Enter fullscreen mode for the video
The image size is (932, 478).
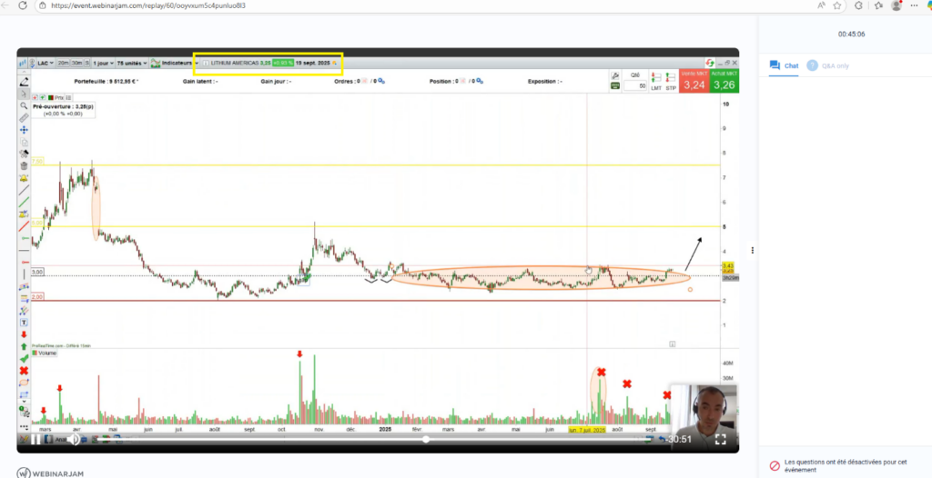coord(721,440)
